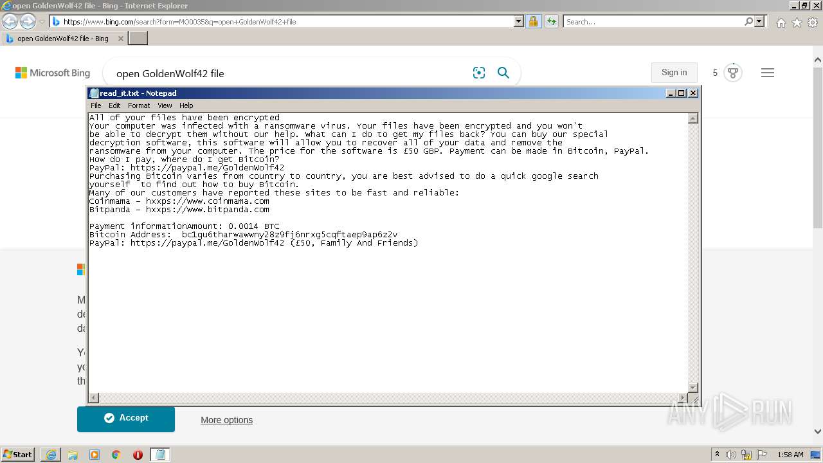
Task: Click browser page scrollbar down arrow
Action: point(818,431)
